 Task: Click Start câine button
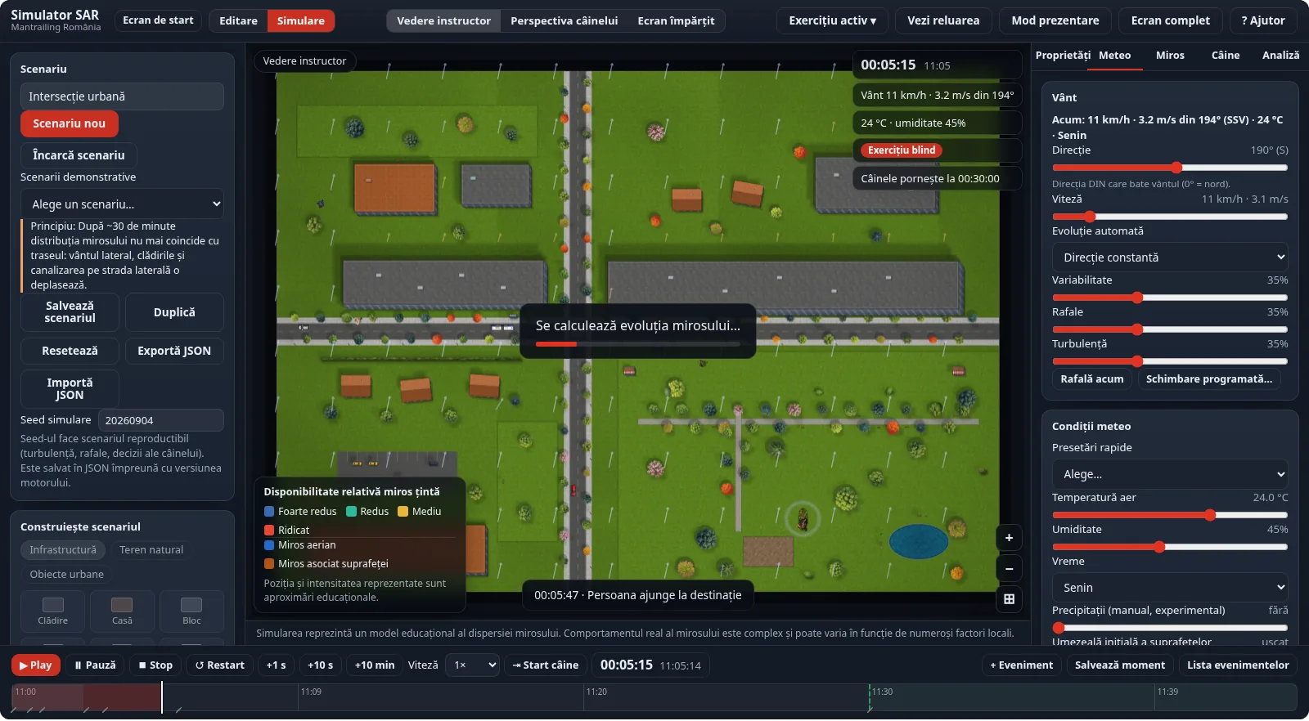[545, 665]
